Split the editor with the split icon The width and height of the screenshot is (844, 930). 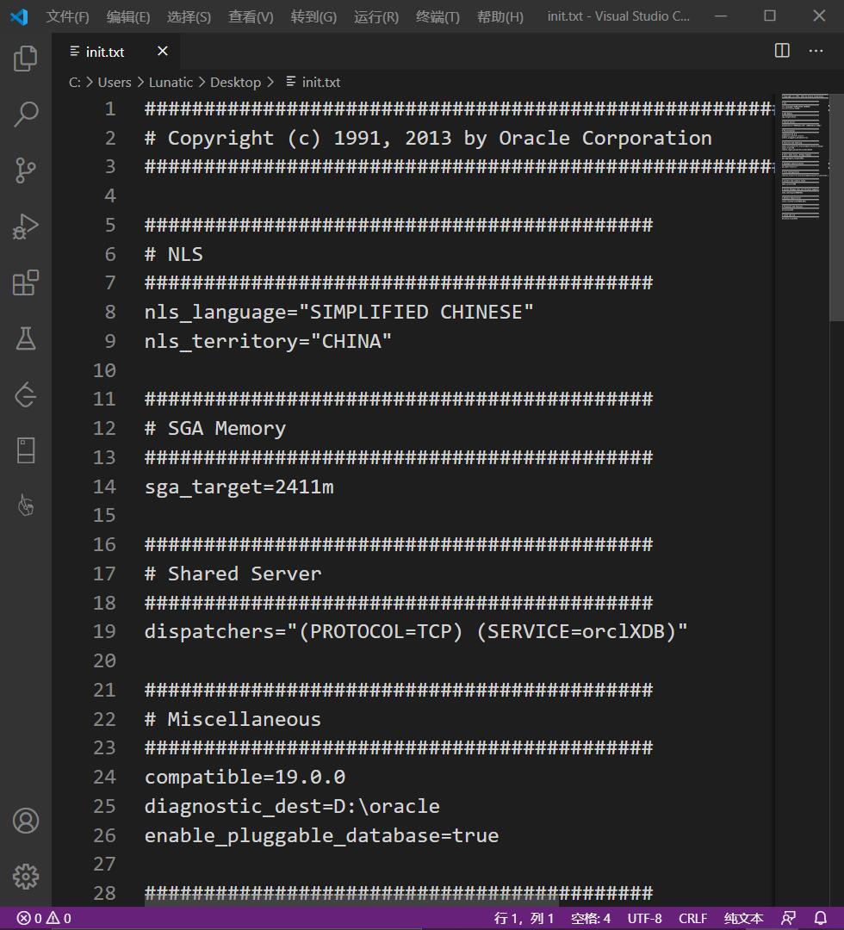point(781,51)
